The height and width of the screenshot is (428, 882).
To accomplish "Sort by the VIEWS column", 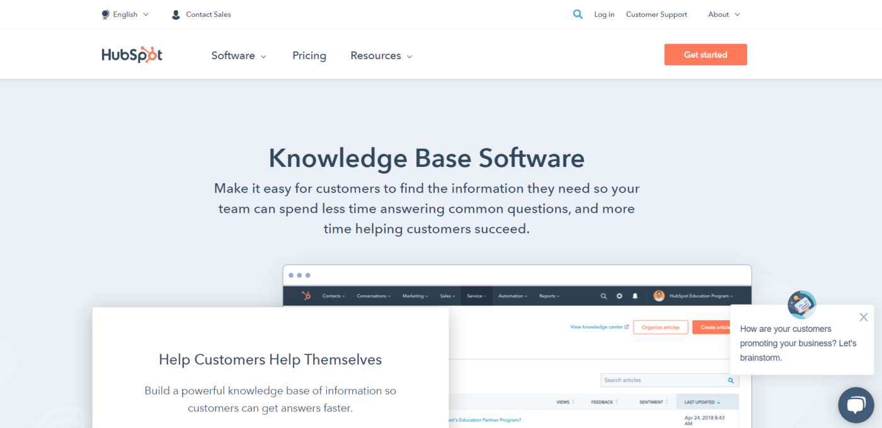I will 565,402.
